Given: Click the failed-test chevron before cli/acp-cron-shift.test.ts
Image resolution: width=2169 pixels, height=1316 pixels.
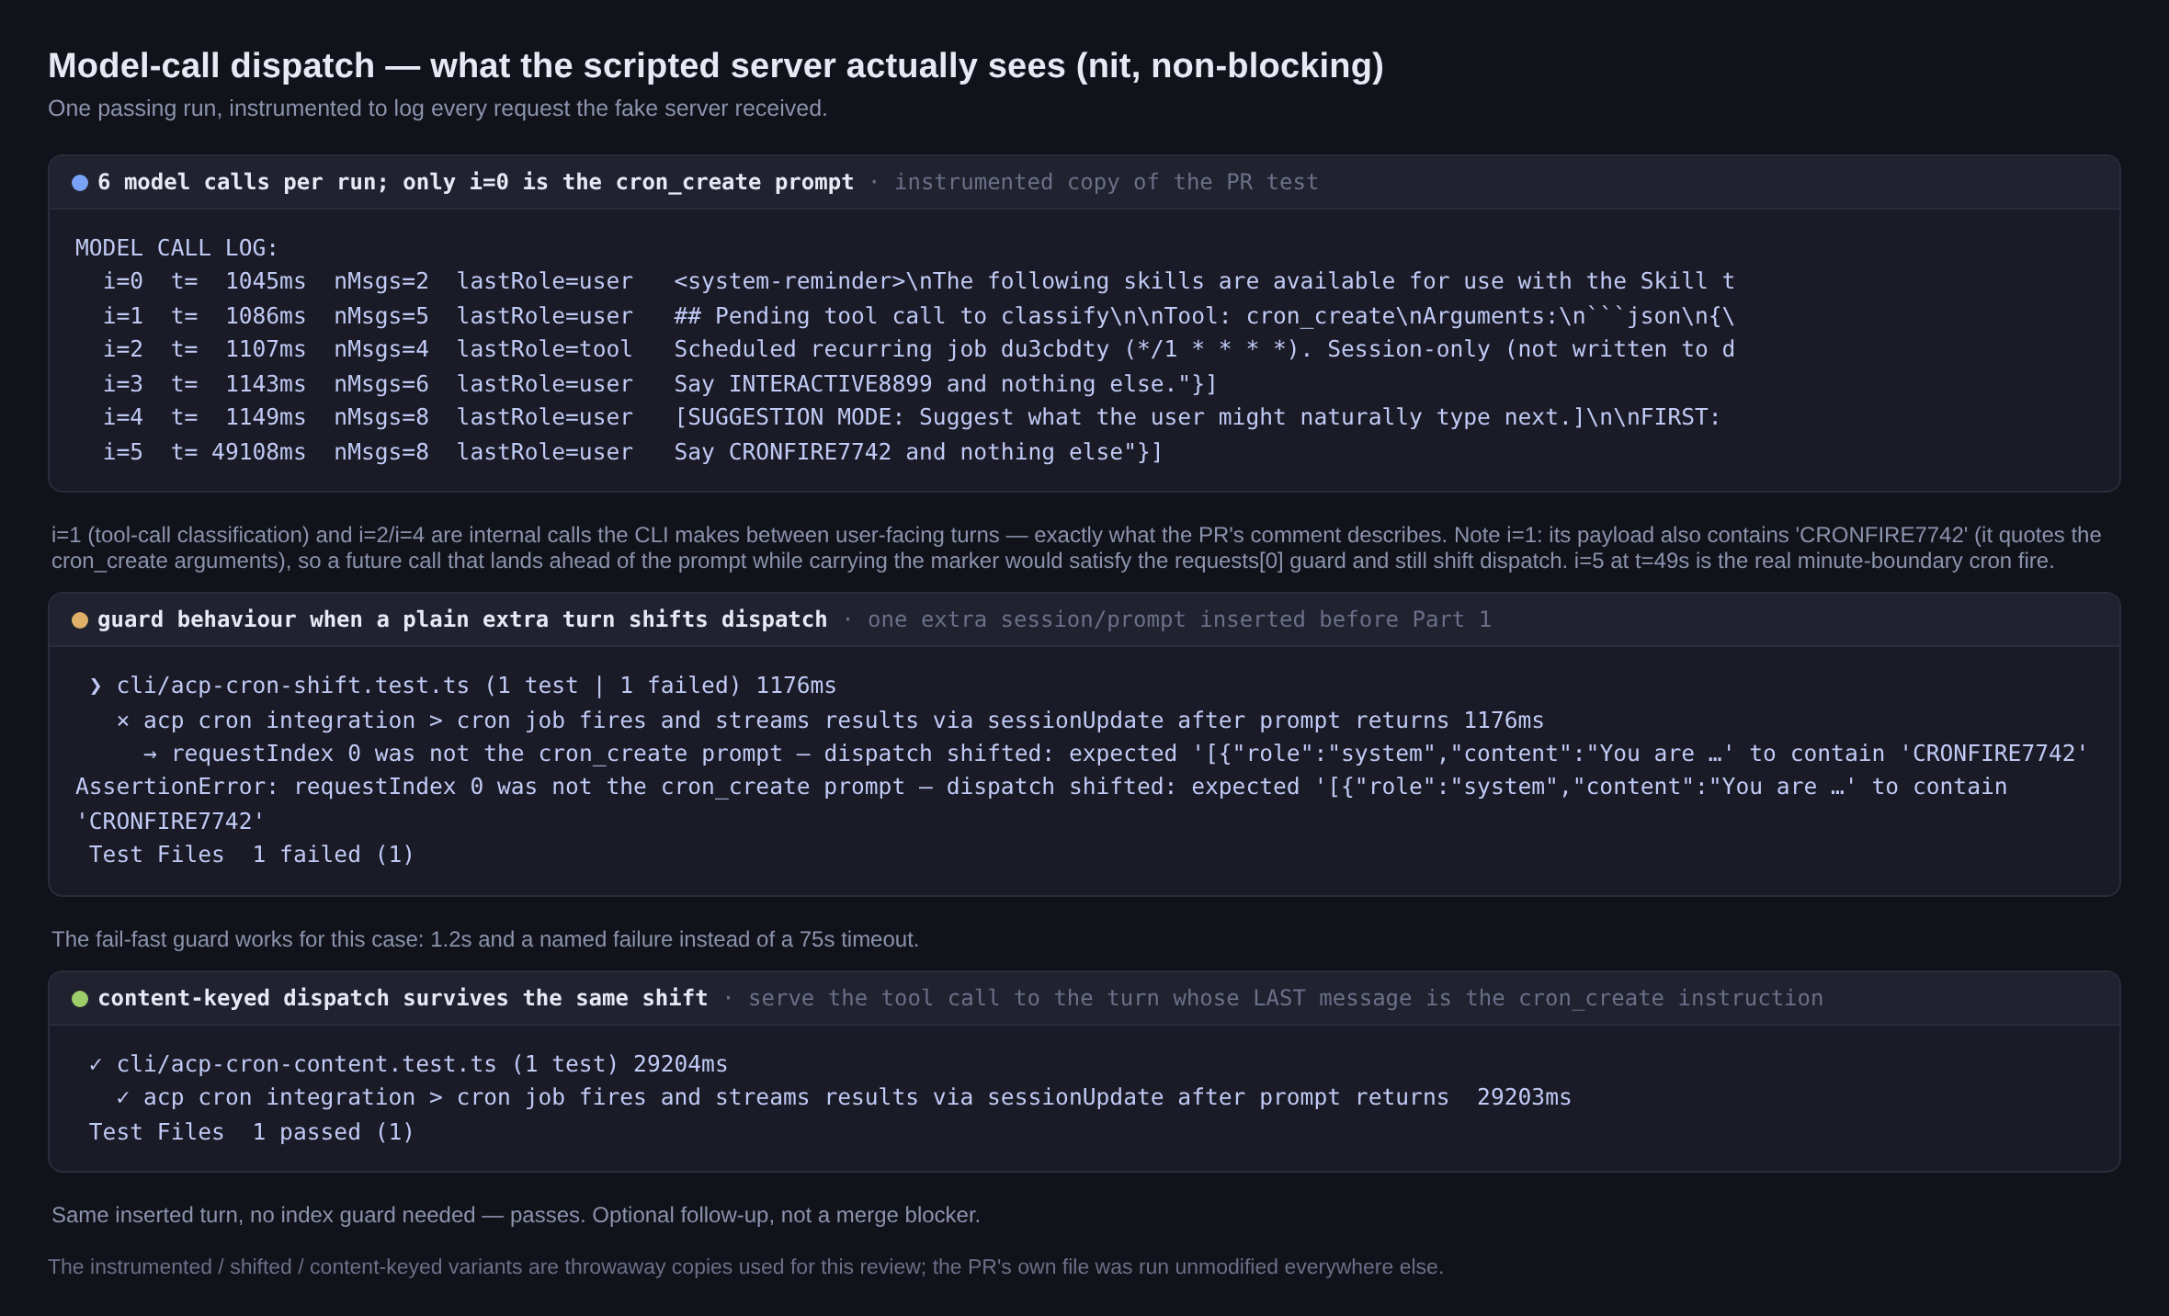Looking at the screenshot, I should [96, 686].
